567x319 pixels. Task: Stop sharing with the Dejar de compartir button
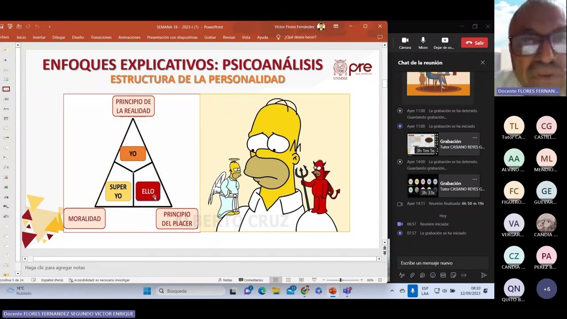pyautogui.click(x=444, y=43)
